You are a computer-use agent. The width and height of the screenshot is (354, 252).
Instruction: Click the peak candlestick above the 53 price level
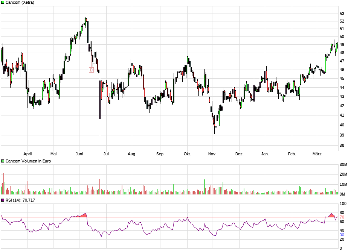[x=88, y=17]
